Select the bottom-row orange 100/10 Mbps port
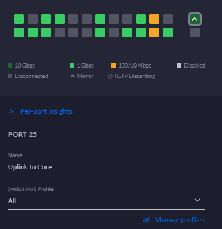 click(x=154, y=33)
